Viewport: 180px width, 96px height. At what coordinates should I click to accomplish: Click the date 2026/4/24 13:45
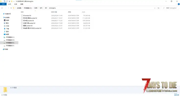point(57,16)
